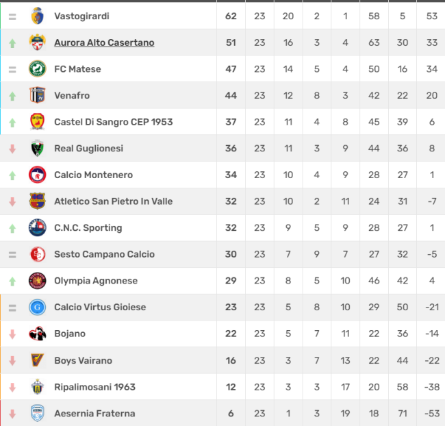Click the C.N.C. Sporting logo

pyautogui.click(x=38, y=227)
